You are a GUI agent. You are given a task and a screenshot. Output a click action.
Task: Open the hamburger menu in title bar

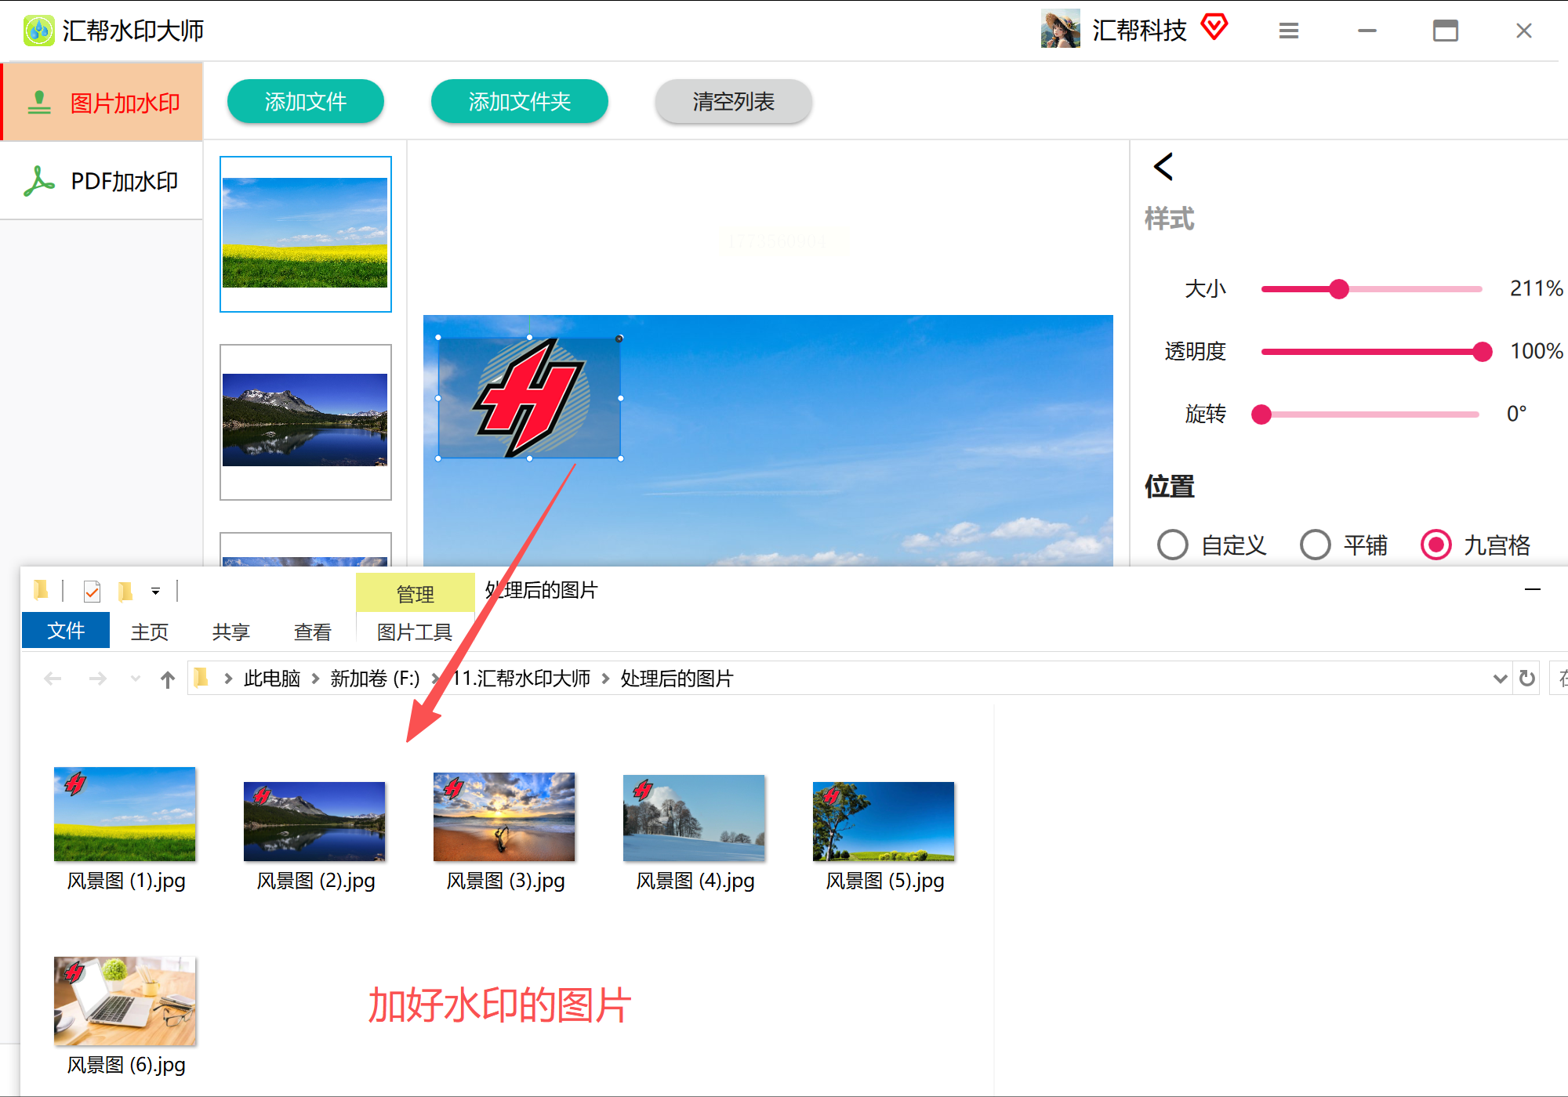(1289, 31)
